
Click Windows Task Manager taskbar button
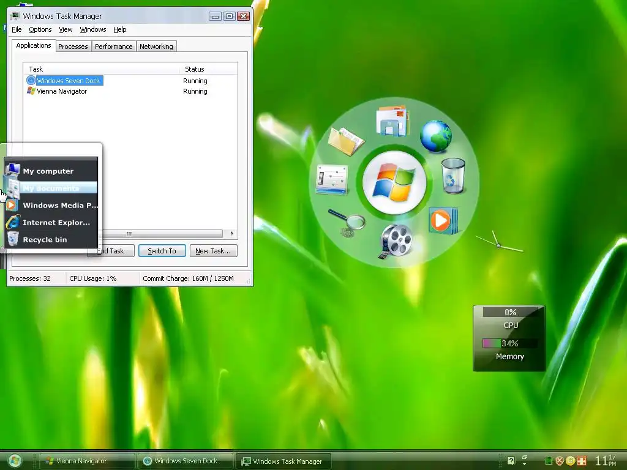(283, 461)
